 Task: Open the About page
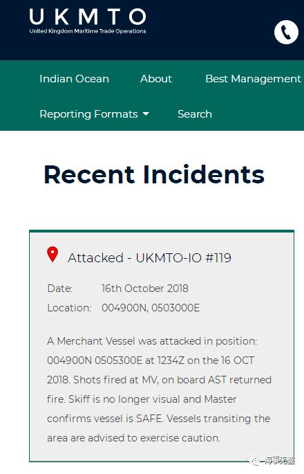click(156, 79)
